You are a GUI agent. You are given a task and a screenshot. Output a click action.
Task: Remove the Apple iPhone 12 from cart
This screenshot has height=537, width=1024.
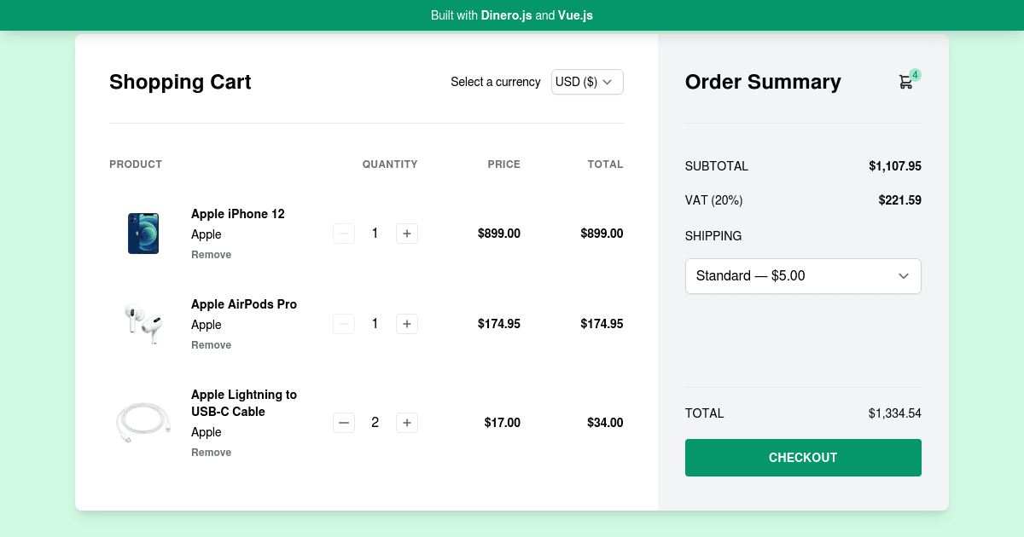[x=211, y=254]
